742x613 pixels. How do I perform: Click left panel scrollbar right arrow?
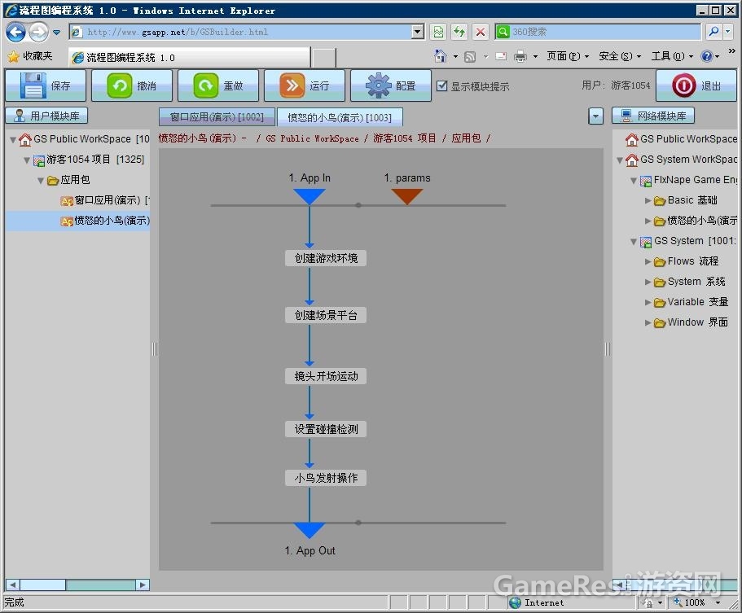tap(143, 585)
